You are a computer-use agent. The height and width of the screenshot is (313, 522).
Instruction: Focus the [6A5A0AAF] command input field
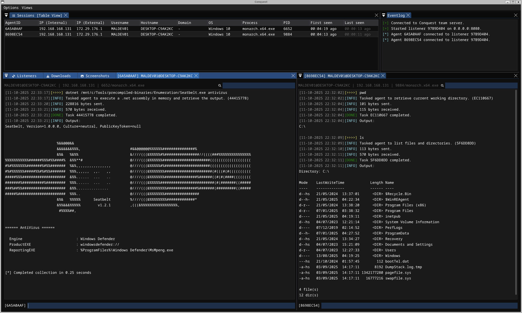[161, 305]
